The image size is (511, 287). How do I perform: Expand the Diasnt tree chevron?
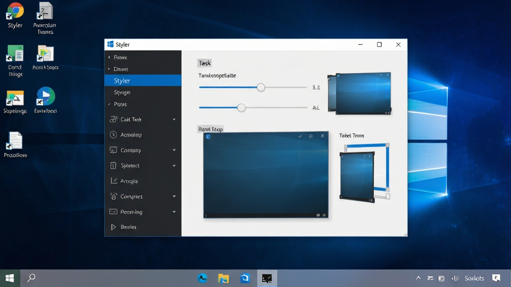click(109, 69)
